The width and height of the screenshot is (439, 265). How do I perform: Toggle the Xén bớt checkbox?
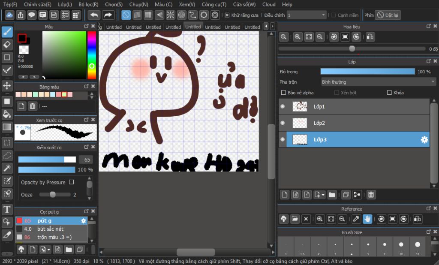click(x=337, y=93)
